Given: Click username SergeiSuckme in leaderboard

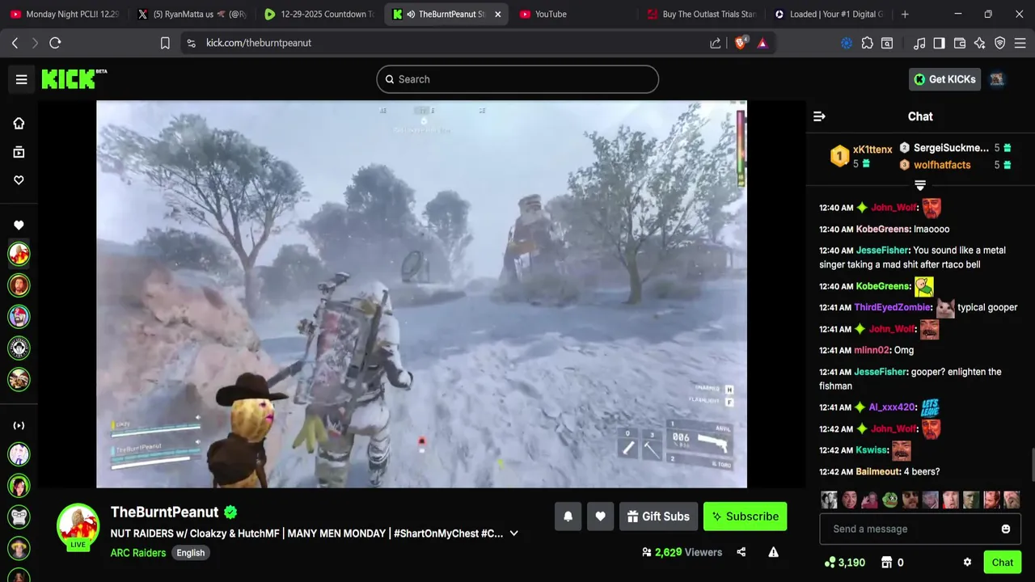Looking at the screenshot, I should [951, 148].
